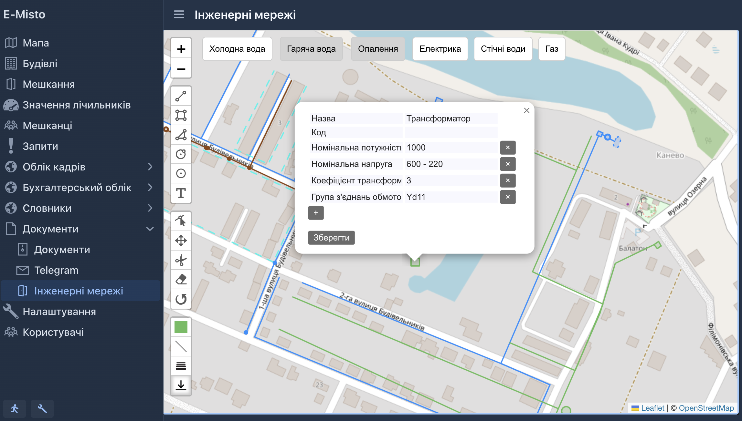Select the text annotation tool
Image resolution: width=742 pixels, height=421 pixels.
pyautogui.click(x=181, y=193)
